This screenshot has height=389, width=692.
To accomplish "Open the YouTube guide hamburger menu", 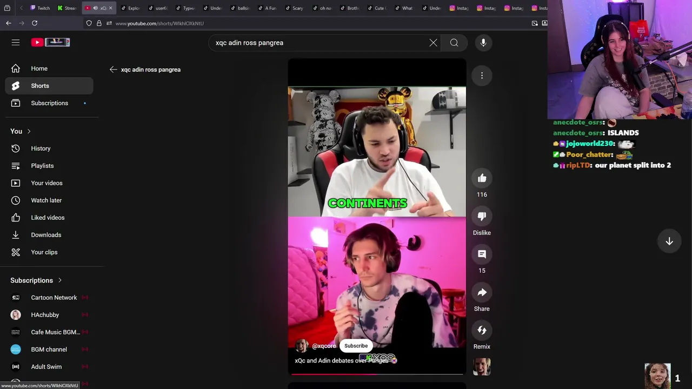I will (x=16, y=42).
